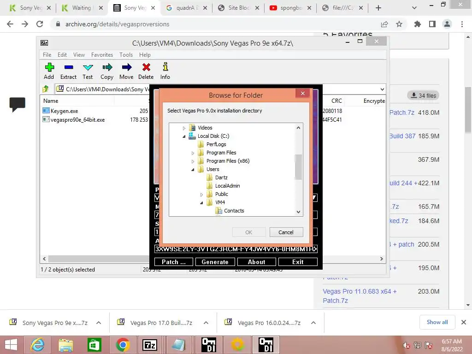Bookmark this page with the star icon

(399, 24)
